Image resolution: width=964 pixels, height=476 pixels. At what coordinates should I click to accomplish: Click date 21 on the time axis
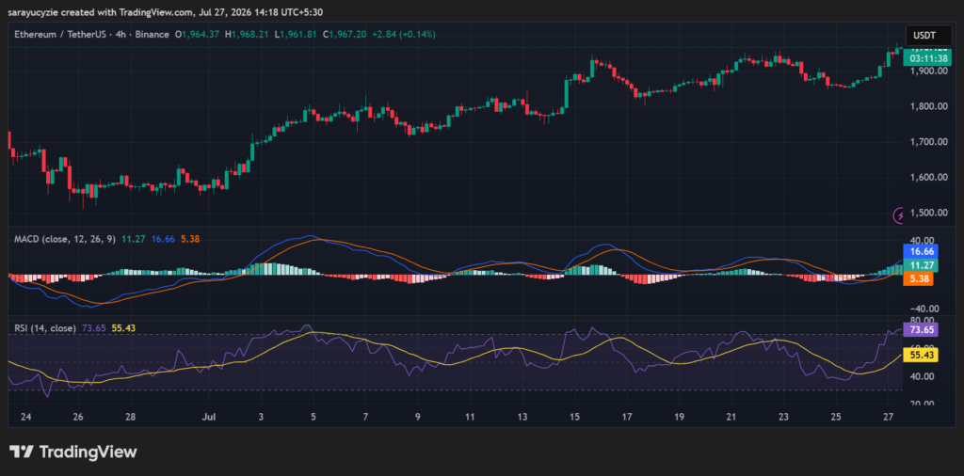pyautogui.click(x=731, y=417)
